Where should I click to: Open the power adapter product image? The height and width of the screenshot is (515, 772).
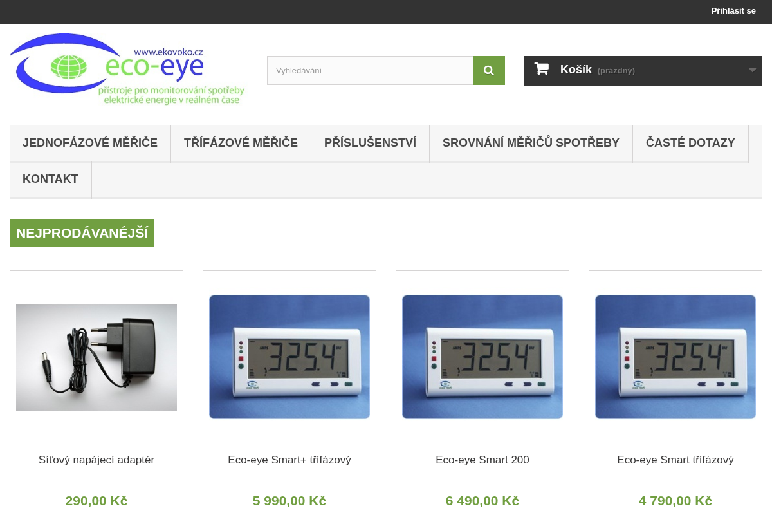pos(96,357)
